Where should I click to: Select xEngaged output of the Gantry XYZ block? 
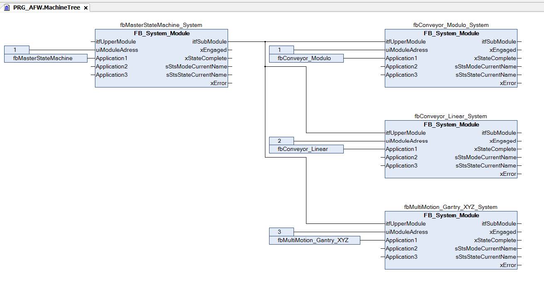(503, 232)
